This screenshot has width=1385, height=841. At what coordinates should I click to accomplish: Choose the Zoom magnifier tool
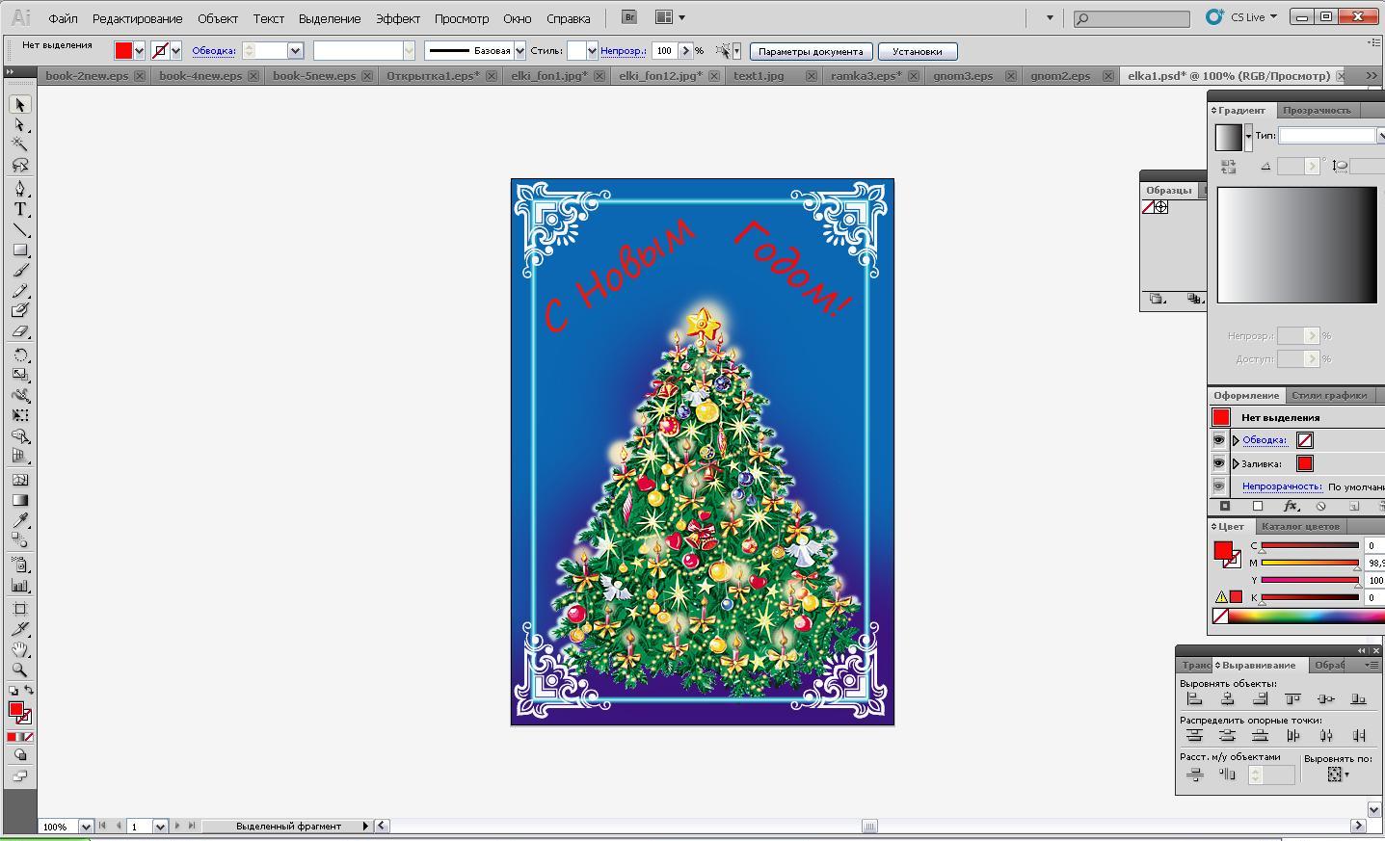(x=19, y=670)
